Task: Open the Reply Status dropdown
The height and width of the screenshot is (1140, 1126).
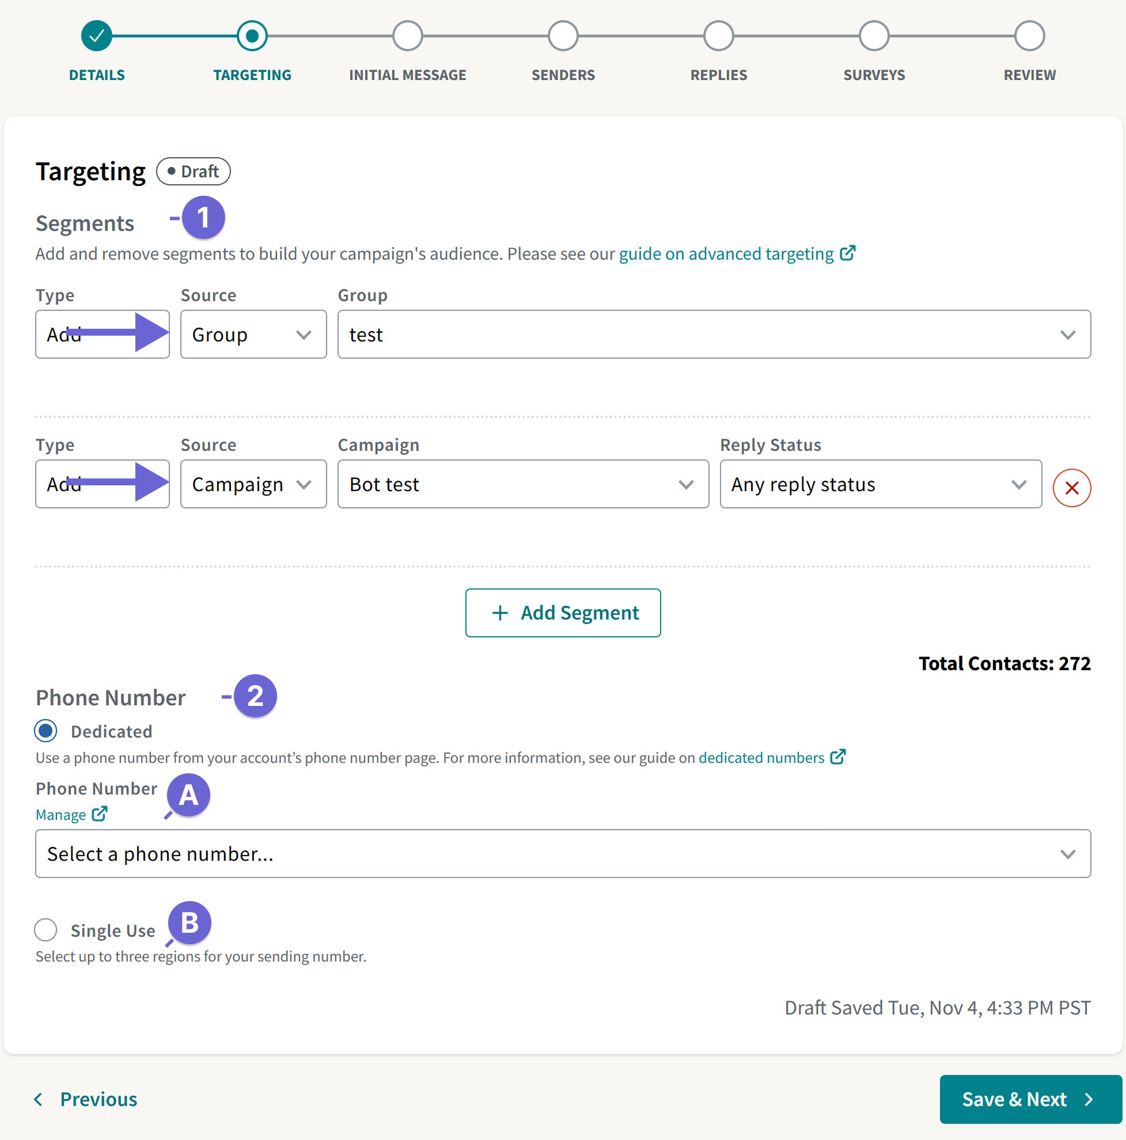Action: tap(881, 484)
